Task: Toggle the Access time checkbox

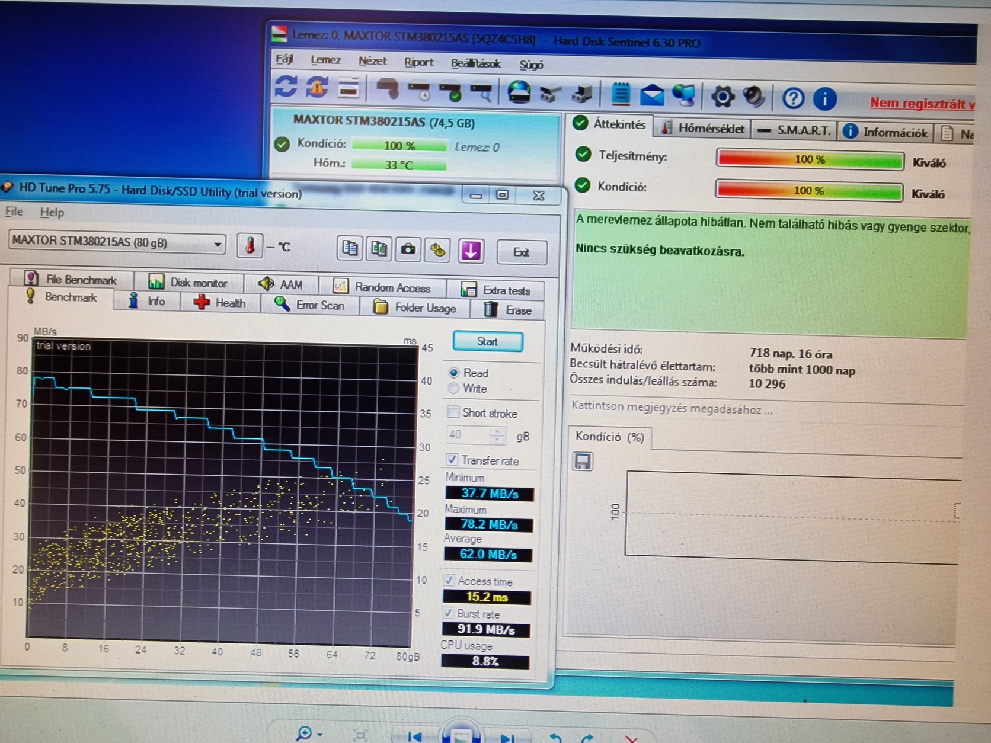Action: point(449,580)
